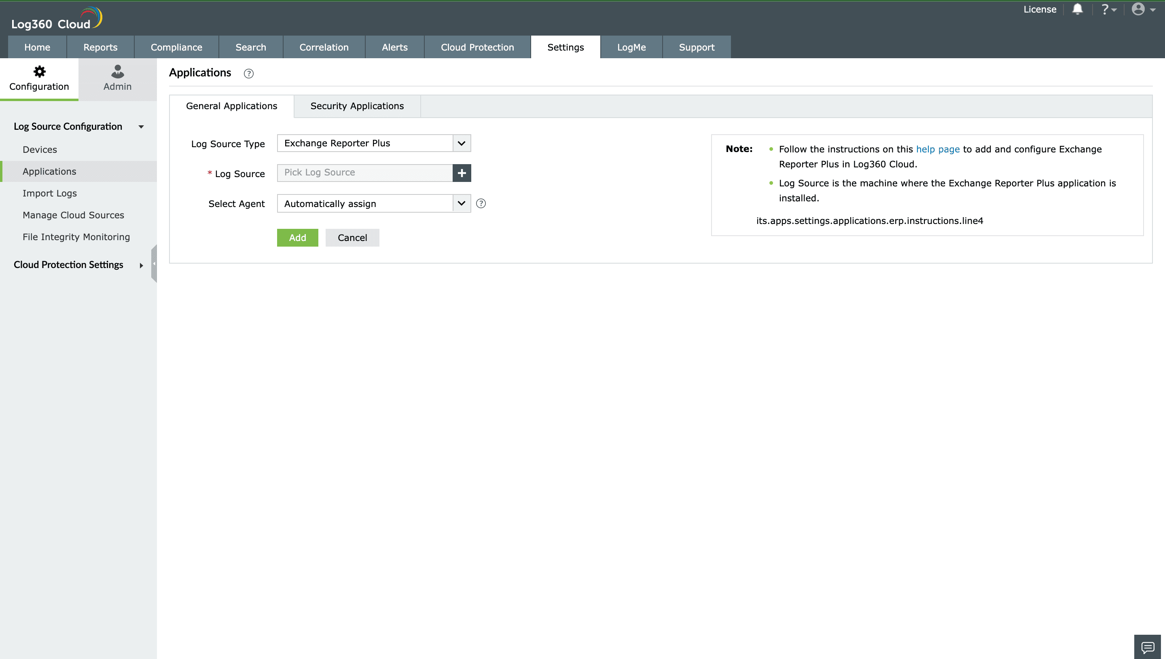Open the Log Source Type dropdown
This screenshot has width=1165, height=659.
(x=462, y=144)
